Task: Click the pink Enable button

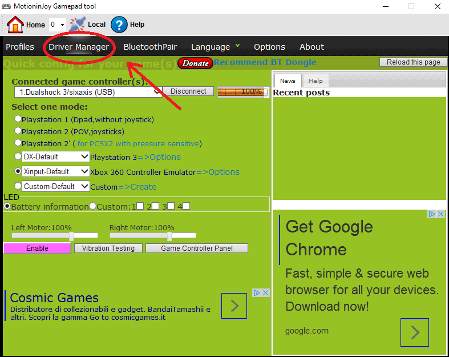Action: pos(37,248)
